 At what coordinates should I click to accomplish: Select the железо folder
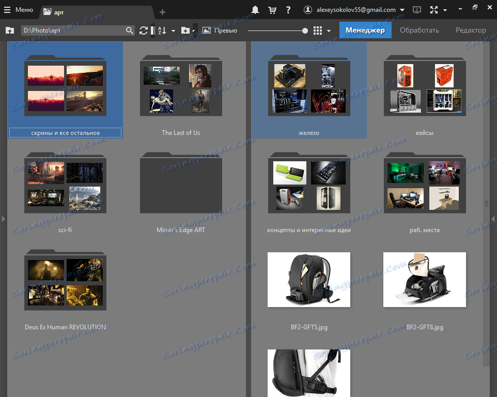pos(309,90)
